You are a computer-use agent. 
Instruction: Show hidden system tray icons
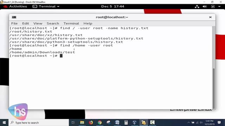(x=188, y=122)
